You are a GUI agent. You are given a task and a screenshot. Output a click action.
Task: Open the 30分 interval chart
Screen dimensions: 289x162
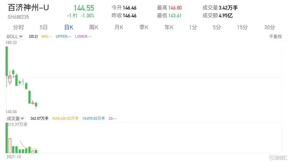click(269, 27)
